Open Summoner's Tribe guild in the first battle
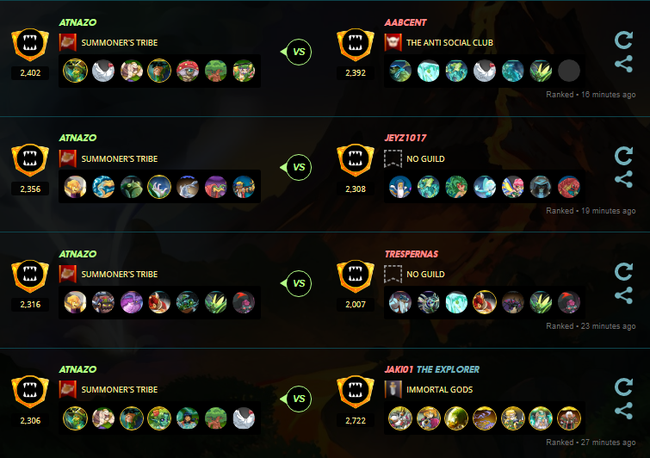Viewport: 650px width, 458px height. click(x=120, y=43)
